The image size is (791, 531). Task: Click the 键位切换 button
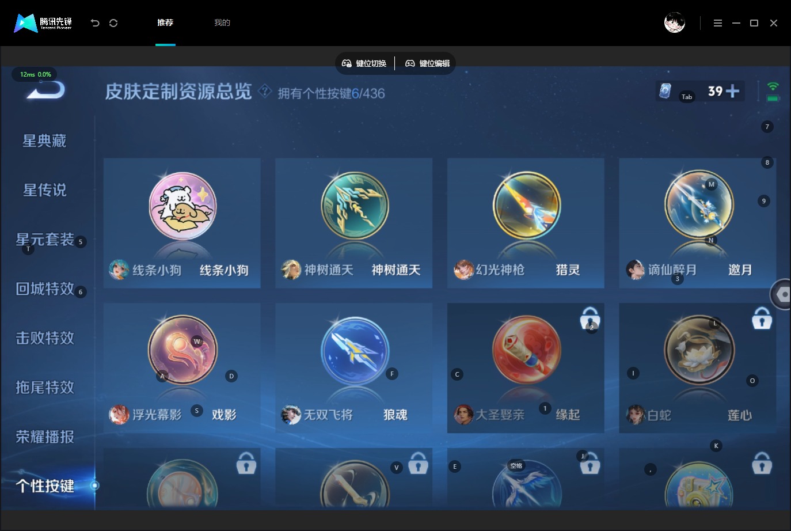[364, 63]
